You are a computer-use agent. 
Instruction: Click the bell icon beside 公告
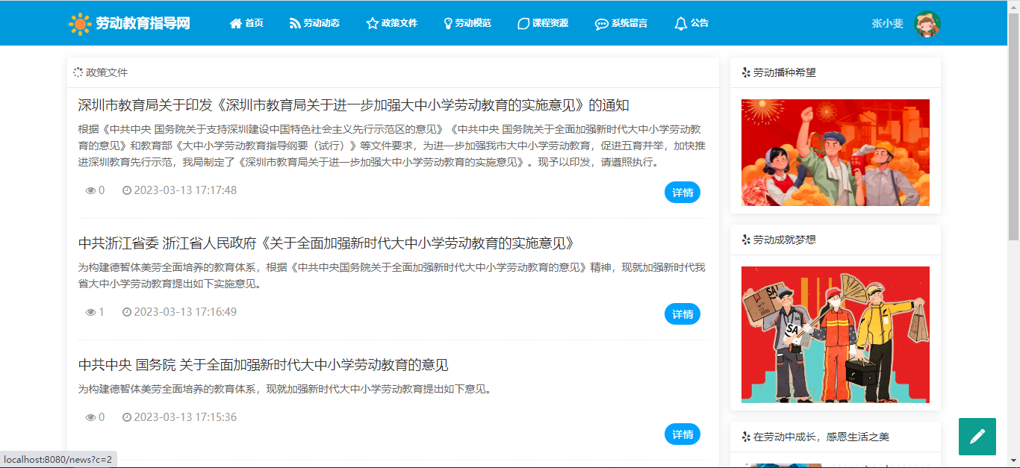tap(680, 24)
